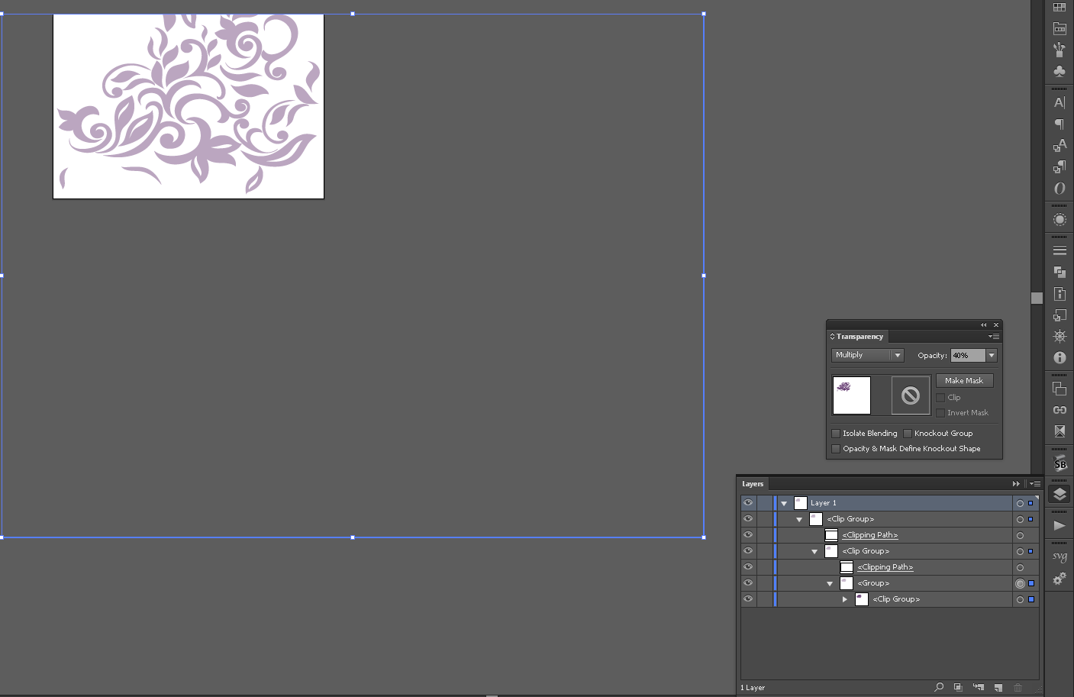
Task: Open the Appearance panel sun icon
Action: click(1059, 220)
